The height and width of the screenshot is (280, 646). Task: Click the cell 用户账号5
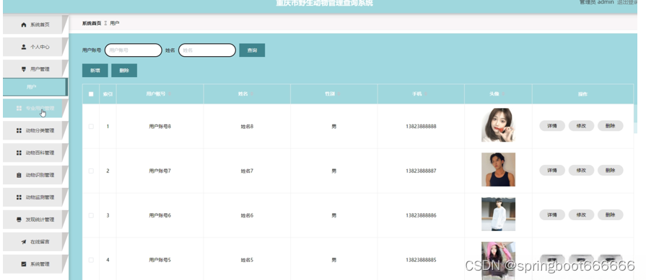(160, 260)
